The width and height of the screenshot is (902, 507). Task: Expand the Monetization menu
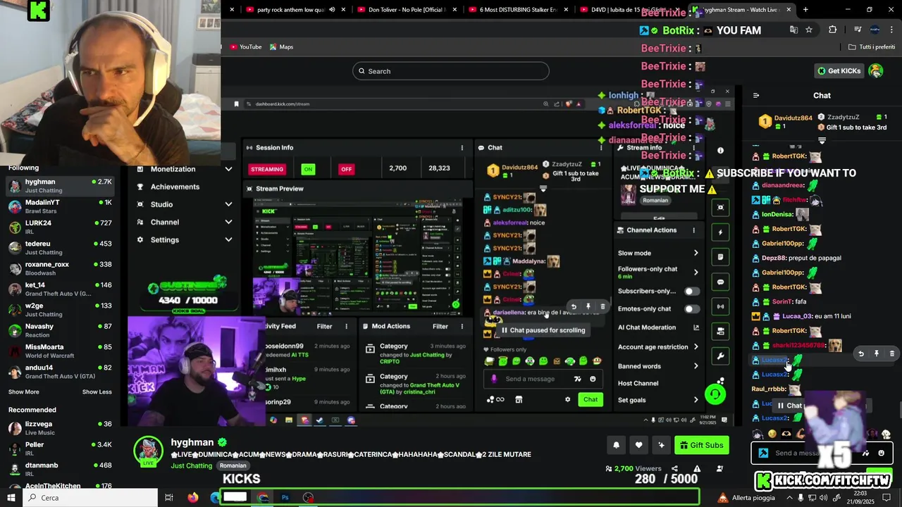click(x=184, y=169)
